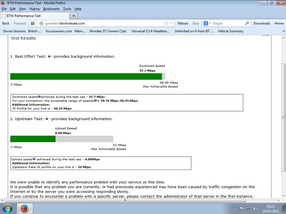
Task: Open the help icon beside Best Effort Test
Action: coord(49,56)
